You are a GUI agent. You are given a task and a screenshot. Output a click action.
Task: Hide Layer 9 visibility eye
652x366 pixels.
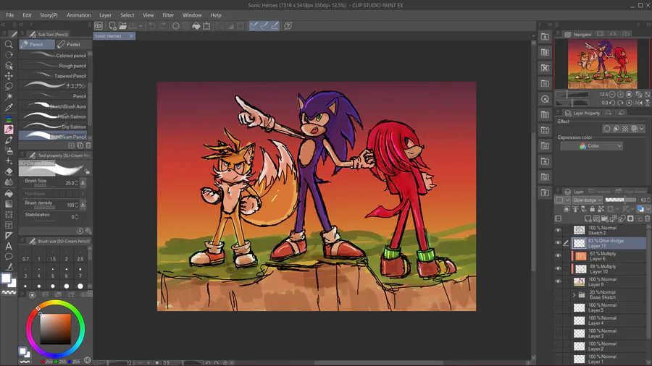point(558,282)
